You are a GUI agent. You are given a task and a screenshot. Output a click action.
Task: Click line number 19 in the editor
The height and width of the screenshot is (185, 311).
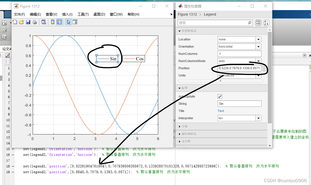point(8,172)
